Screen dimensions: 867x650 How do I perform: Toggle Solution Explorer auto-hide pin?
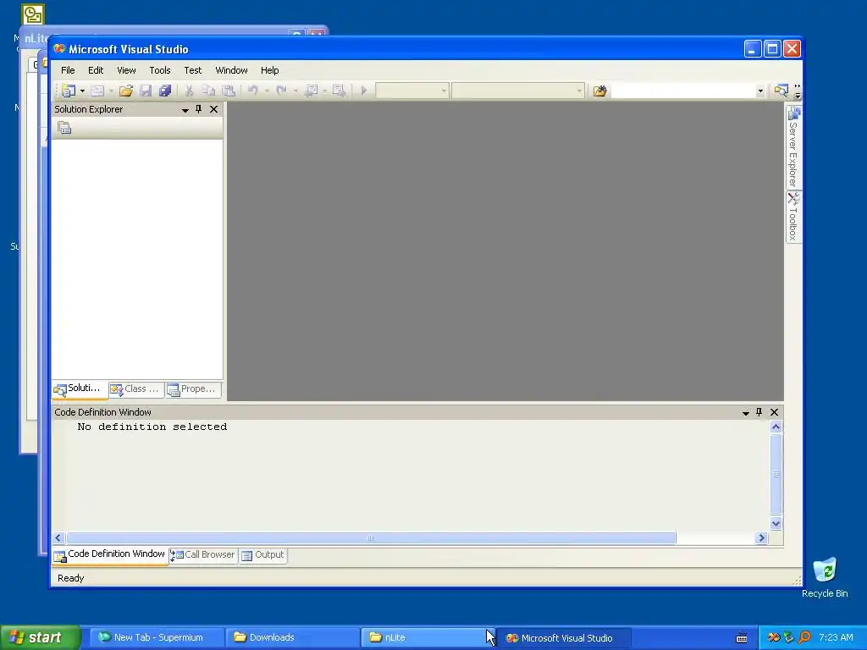[x=199, y=109]
